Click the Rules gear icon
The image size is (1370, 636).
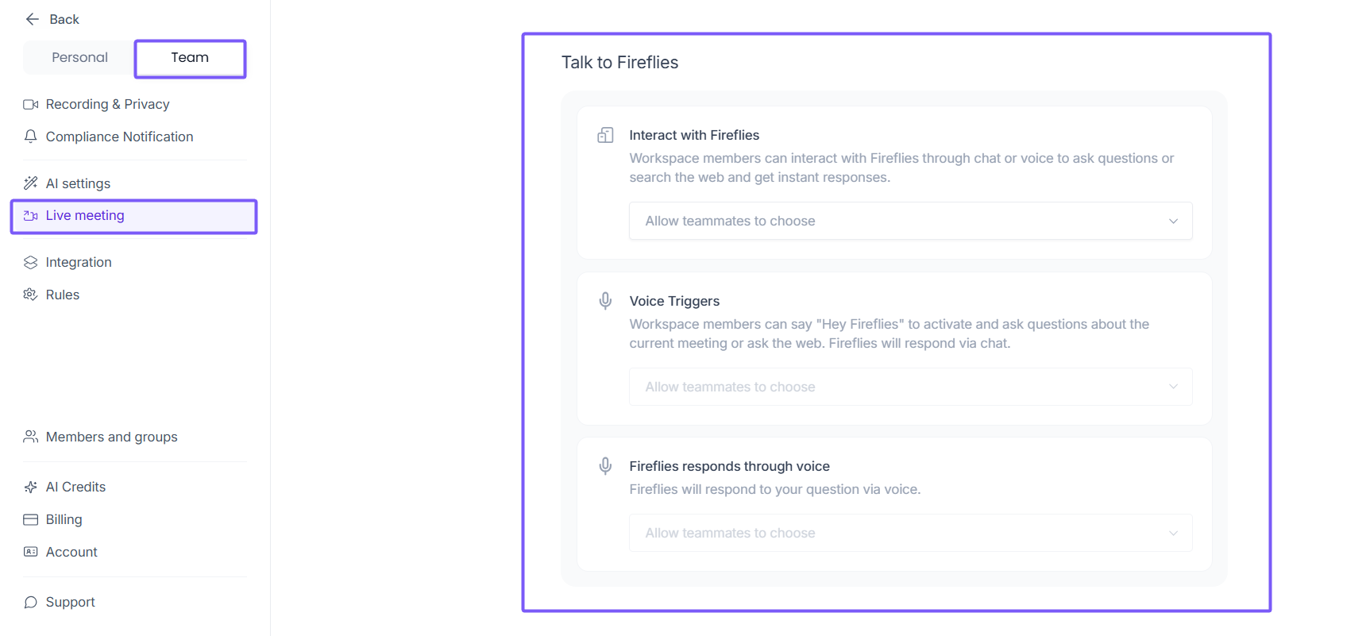pyautogui.click(x=31, y=295)
